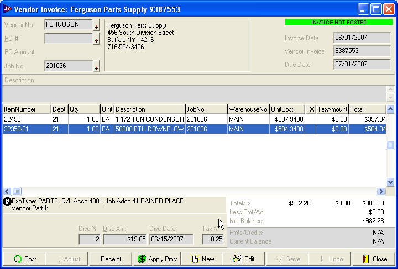Click the $584.3400 unit cost cell
This screenshot has width=398, height=269.
tap(287, 129)
